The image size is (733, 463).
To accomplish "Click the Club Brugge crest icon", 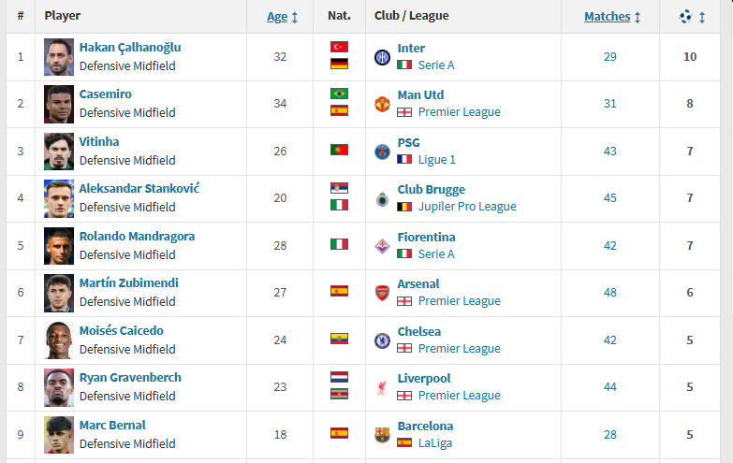I will pos(382,198).
